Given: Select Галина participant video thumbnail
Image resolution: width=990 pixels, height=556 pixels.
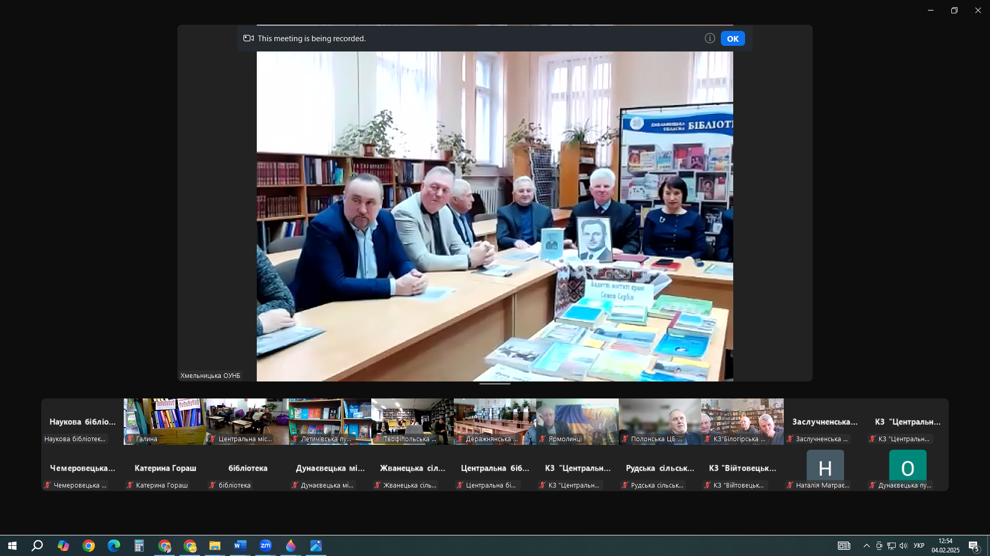Looking at the screenshot, I should [164, 421].
